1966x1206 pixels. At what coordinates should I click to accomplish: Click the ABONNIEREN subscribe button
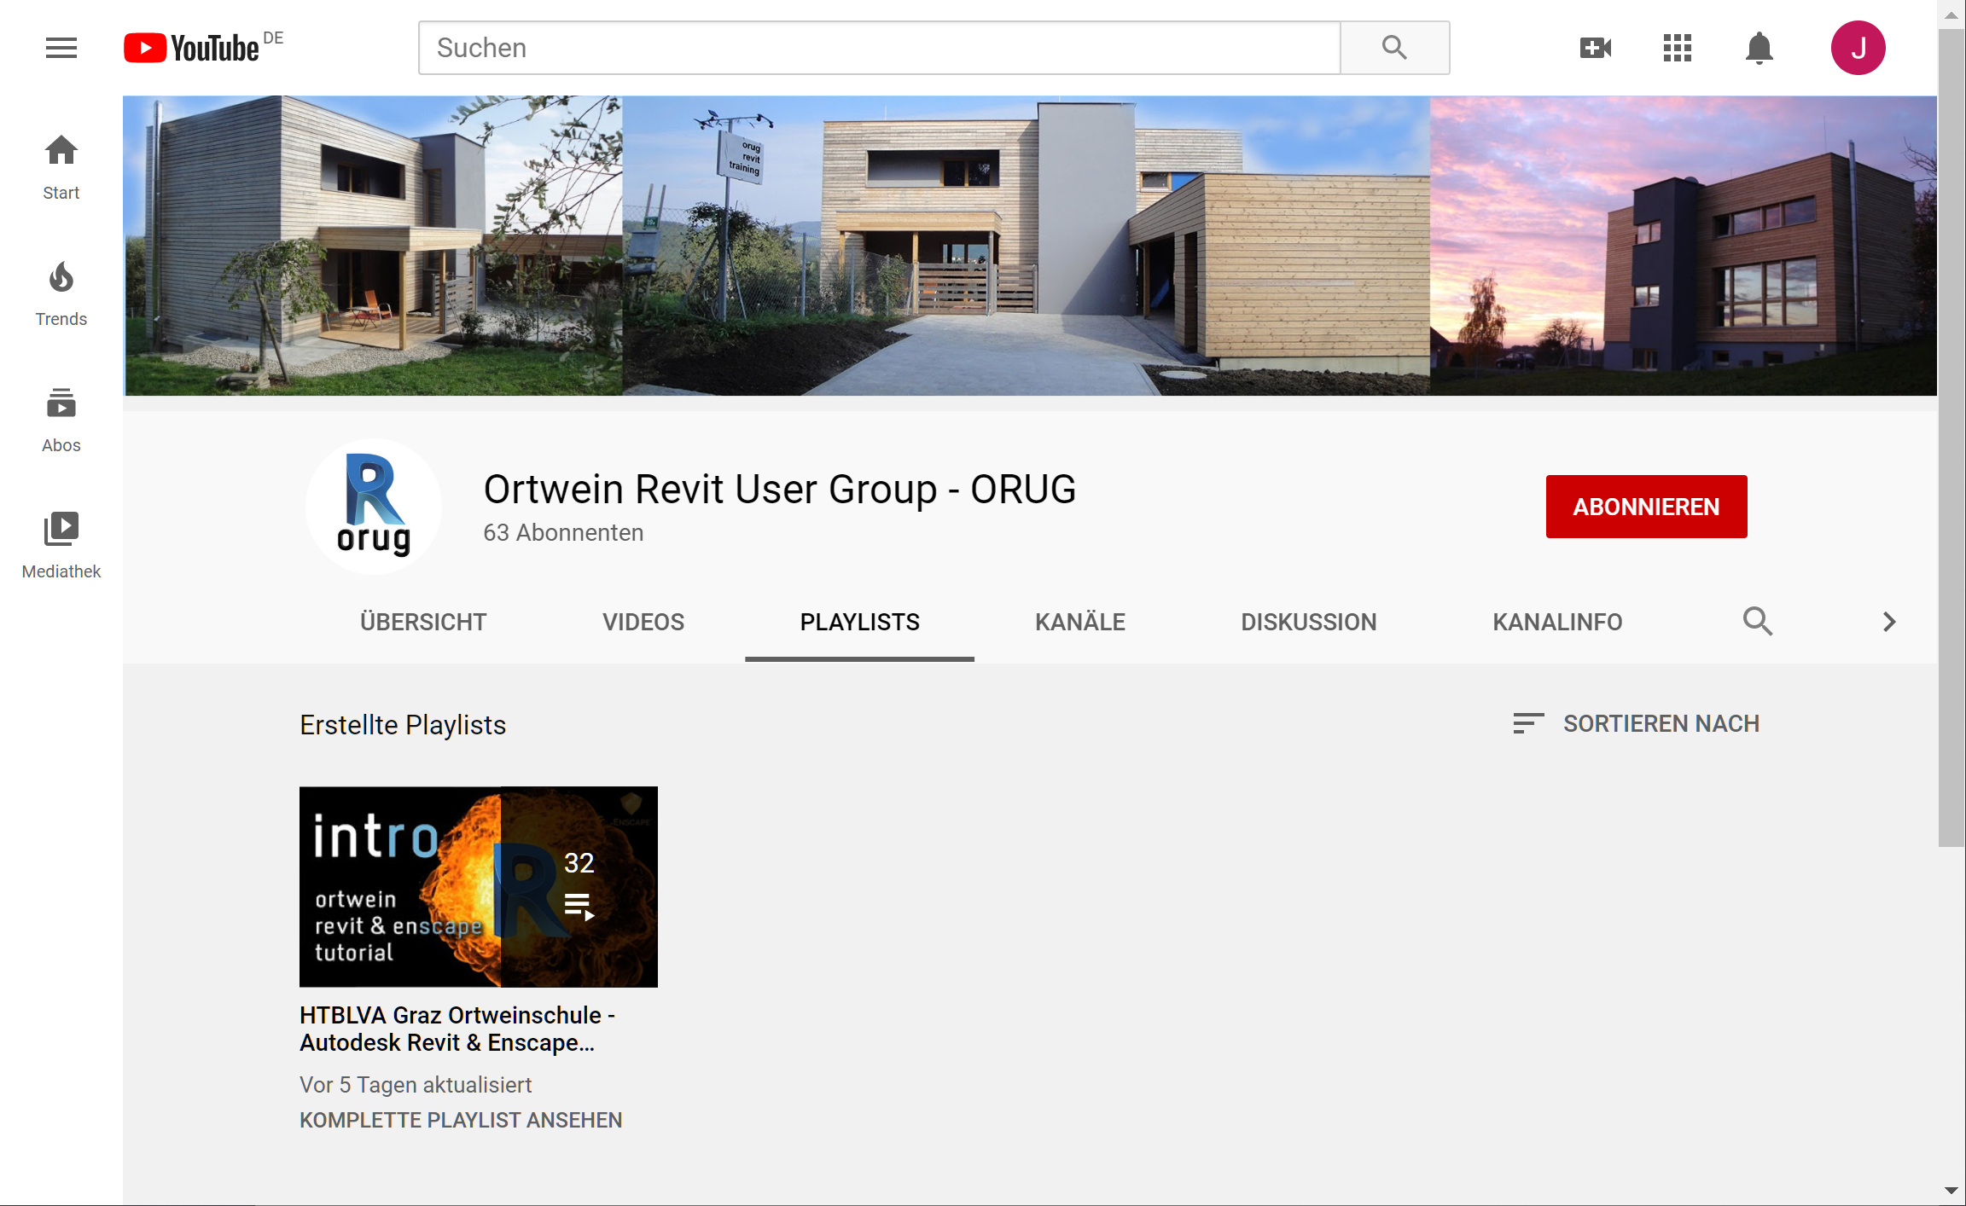pos(1646,507)
